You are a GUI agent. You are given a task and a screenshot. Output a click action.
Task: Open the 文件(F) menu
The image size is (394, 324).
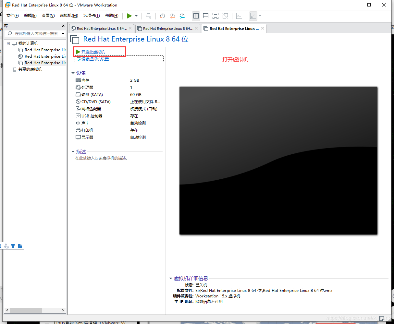[13, 16]
